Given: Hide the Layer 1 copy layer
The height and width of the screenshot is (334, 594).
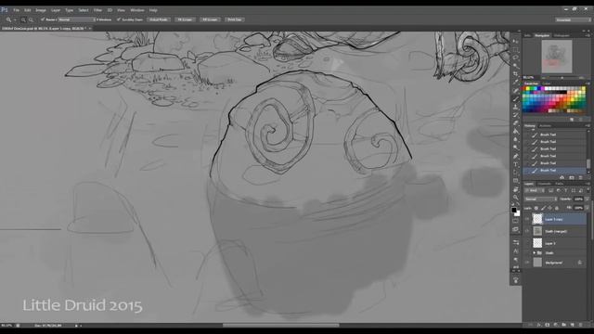Looking at the screenshot, I should pos(527,219).
